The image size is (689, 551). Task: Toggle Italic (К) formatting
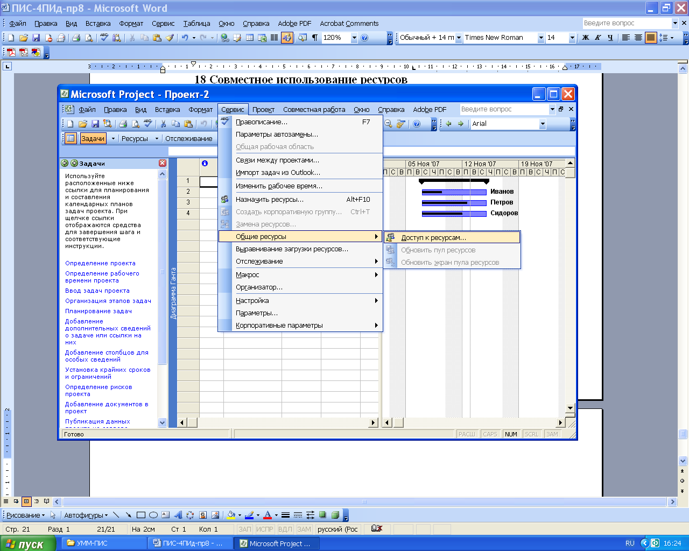point(597,38)
